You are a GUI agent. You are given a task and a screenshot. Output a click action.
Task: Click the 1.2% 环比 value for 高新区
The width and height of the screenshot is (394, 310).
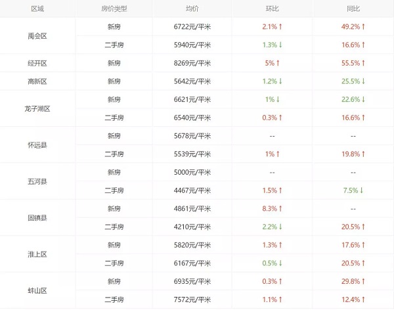(272, 81)
